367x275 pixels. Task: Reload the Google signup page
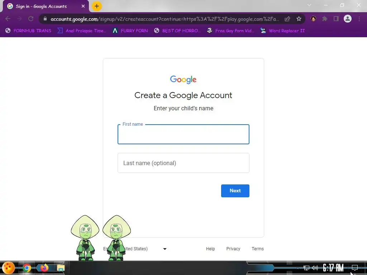[31, 19]
